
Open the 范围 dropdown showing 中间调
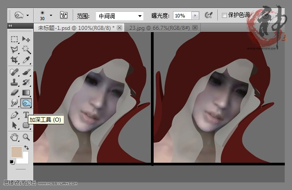119,16
